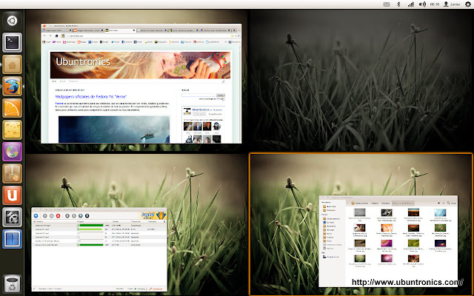Open Ubuntu Software Center from the launcher
Image resolution: width=474 pixels, height=296 pixels.
point(12,173)
